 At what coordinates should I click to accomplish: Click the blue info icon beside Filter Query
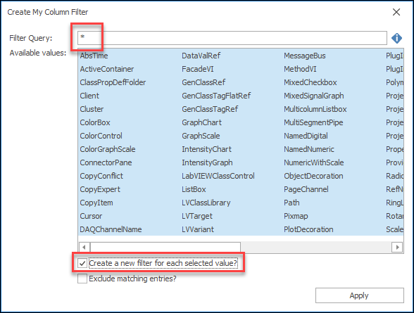396,38
